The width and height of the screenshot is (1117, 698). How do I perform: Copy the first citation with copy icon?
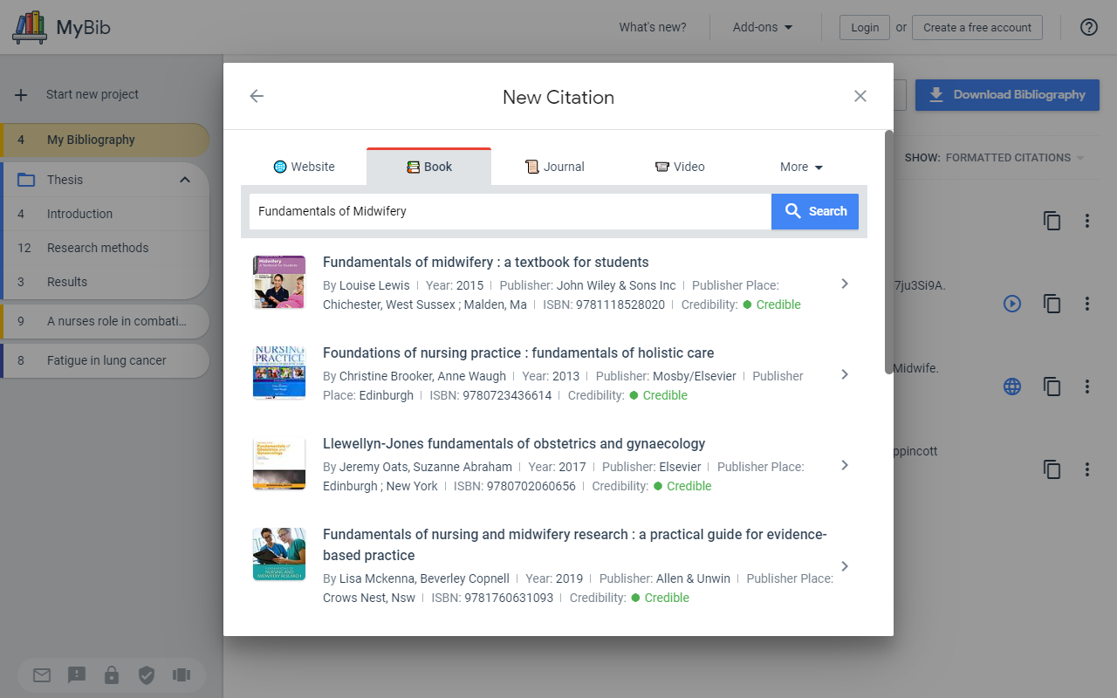[x=1052, y=221]
